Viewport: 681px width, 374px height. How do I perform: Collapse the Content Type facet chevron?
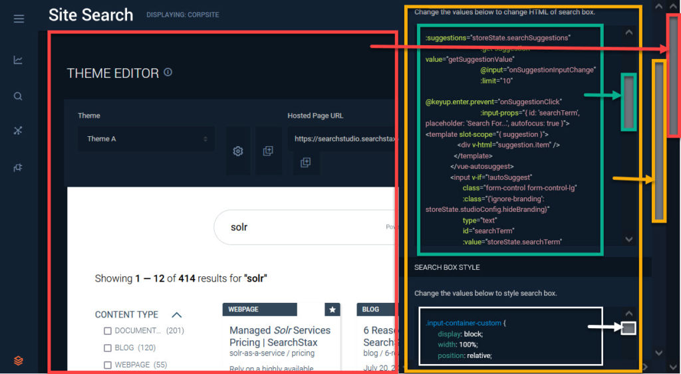pyautogui.click(x=176, y=315)
